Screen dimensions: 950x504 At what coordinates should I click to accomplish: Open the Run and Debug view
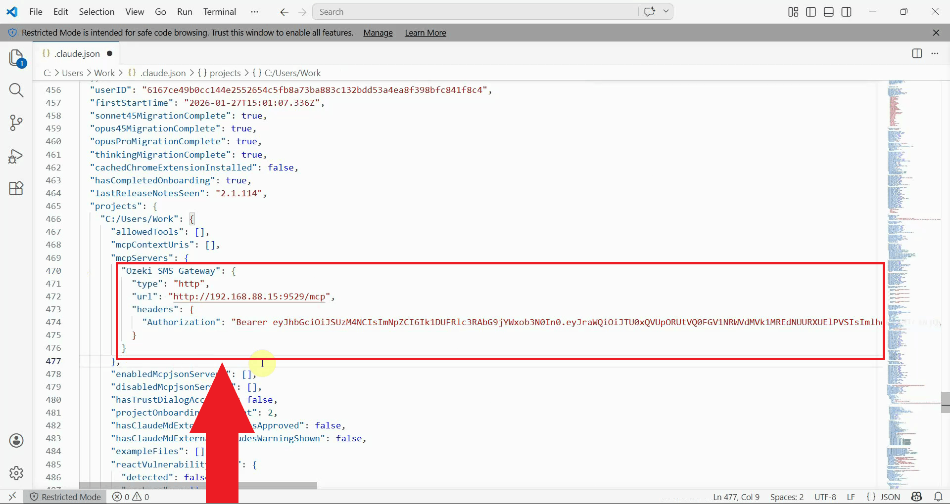point(16,156)
